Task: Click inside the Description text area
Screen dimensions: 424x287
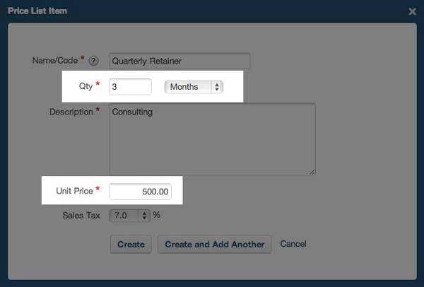Action: pyautogui.click(x=211, y=139)
